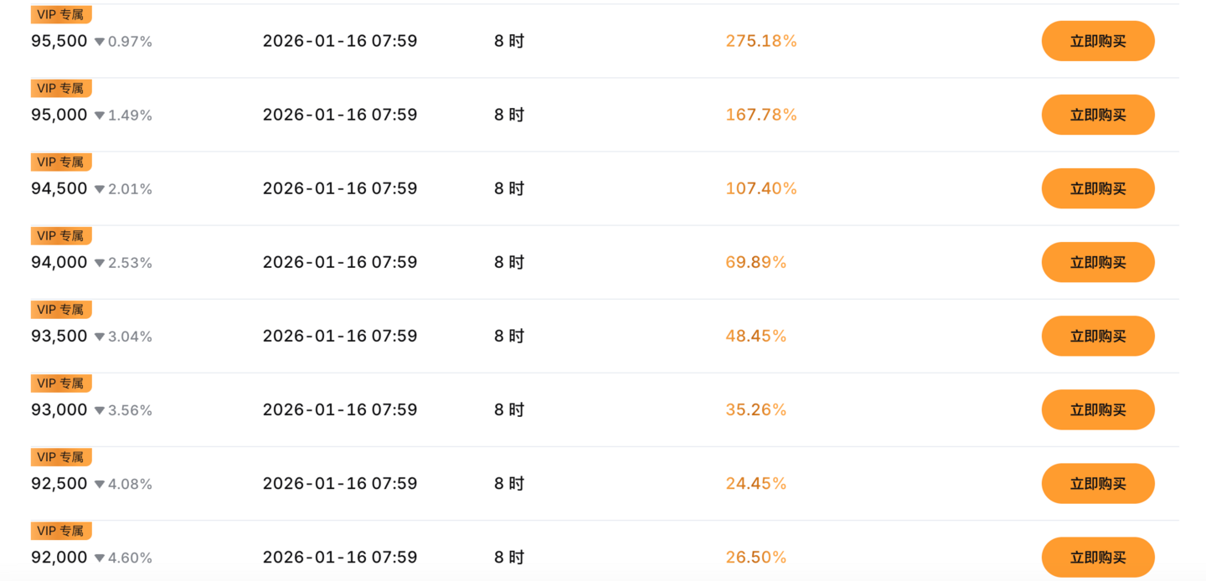This screenshot has height=581, width=1206.
Task: Click the down arrow beside 1.49%
Action: pyautogui.click(x=100, y=116)
